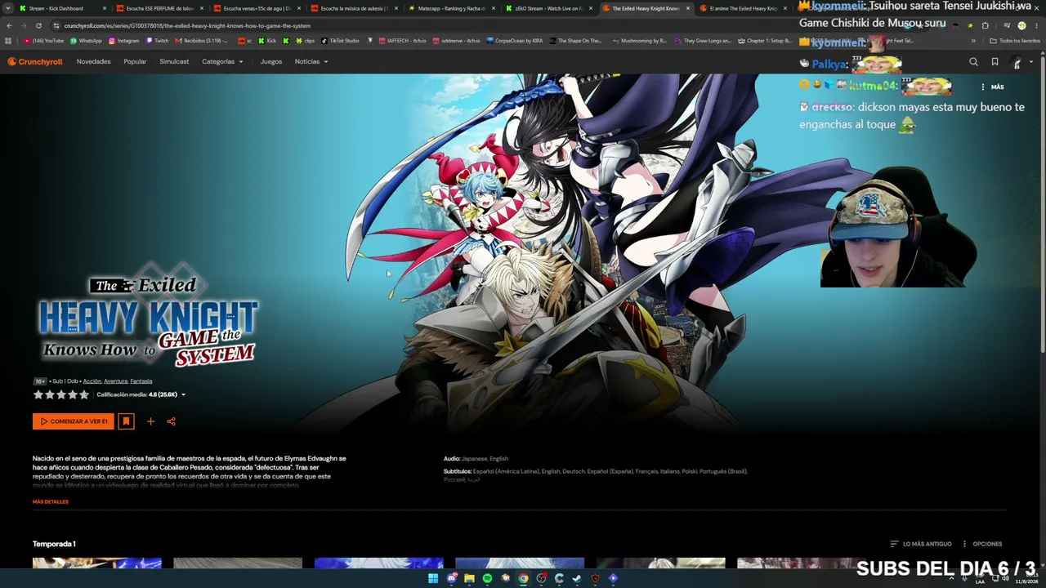Viewport: 1046px width, 588px height.
Task: Go to Juegos section
Action: (271, 61)
